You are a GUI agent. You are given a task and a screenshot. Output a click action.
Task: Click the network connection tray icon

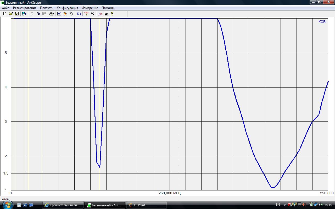[316, 205]
